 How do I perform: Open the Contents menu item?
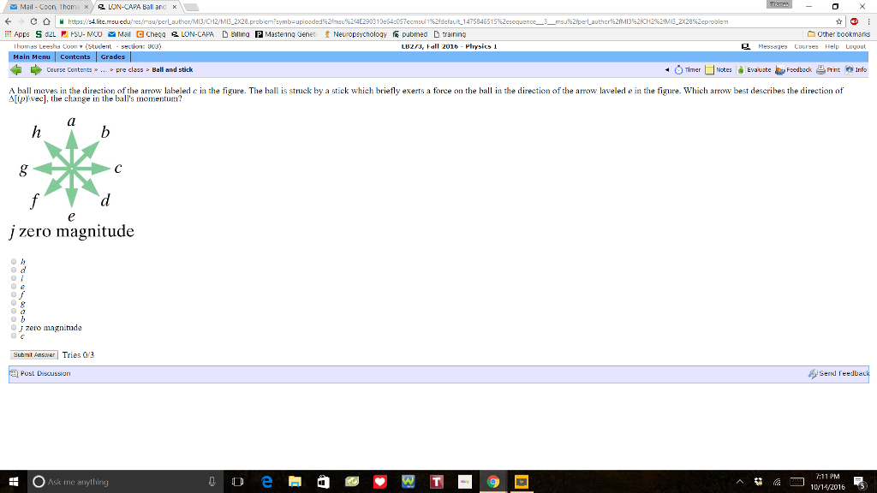pyautogui.click(x=75, y=57)
